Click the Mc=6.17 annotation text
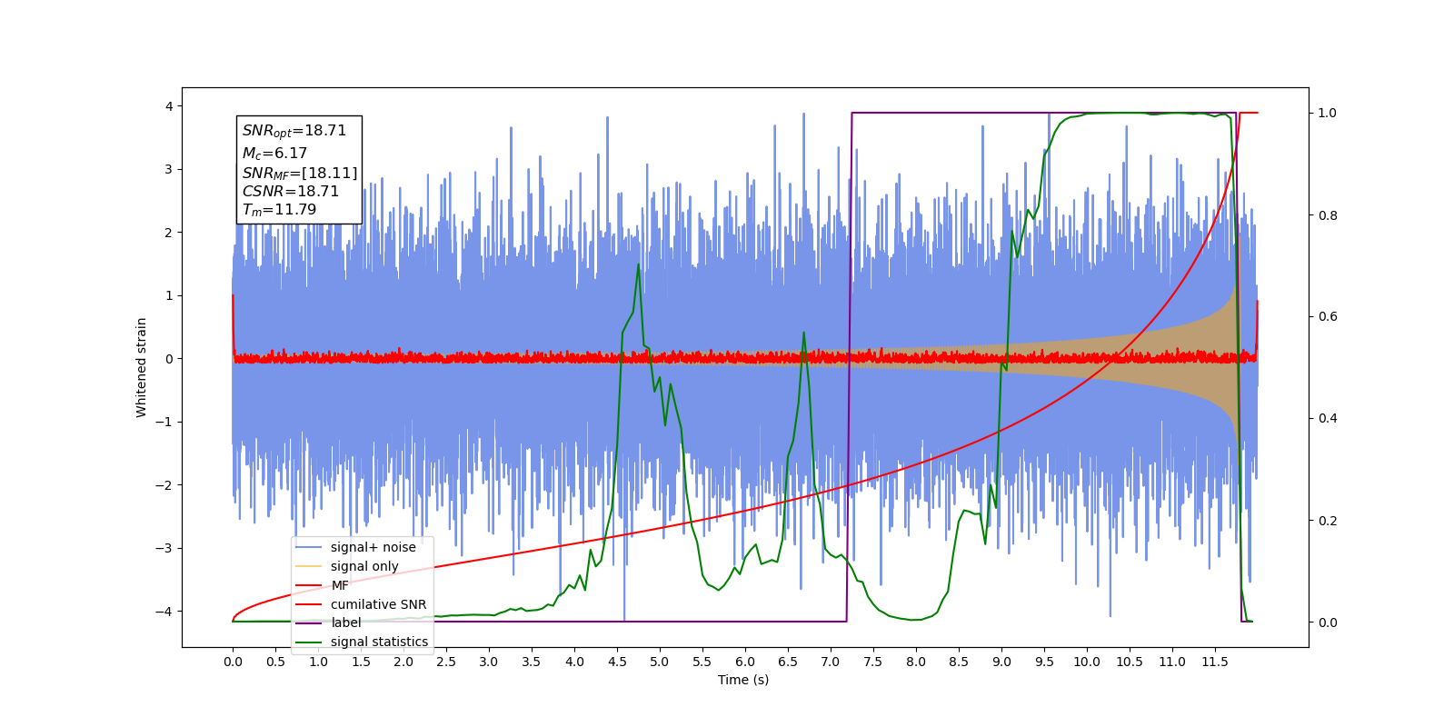The image size is (1454, 727). pos(274,154)
